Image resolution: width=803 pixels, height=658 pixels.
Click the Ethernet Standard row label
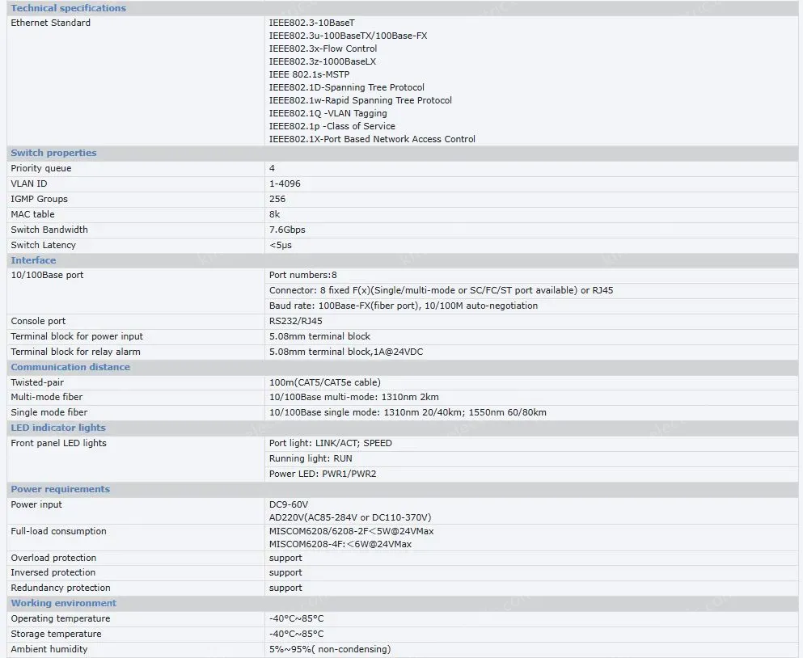click(x=50, y=23)
